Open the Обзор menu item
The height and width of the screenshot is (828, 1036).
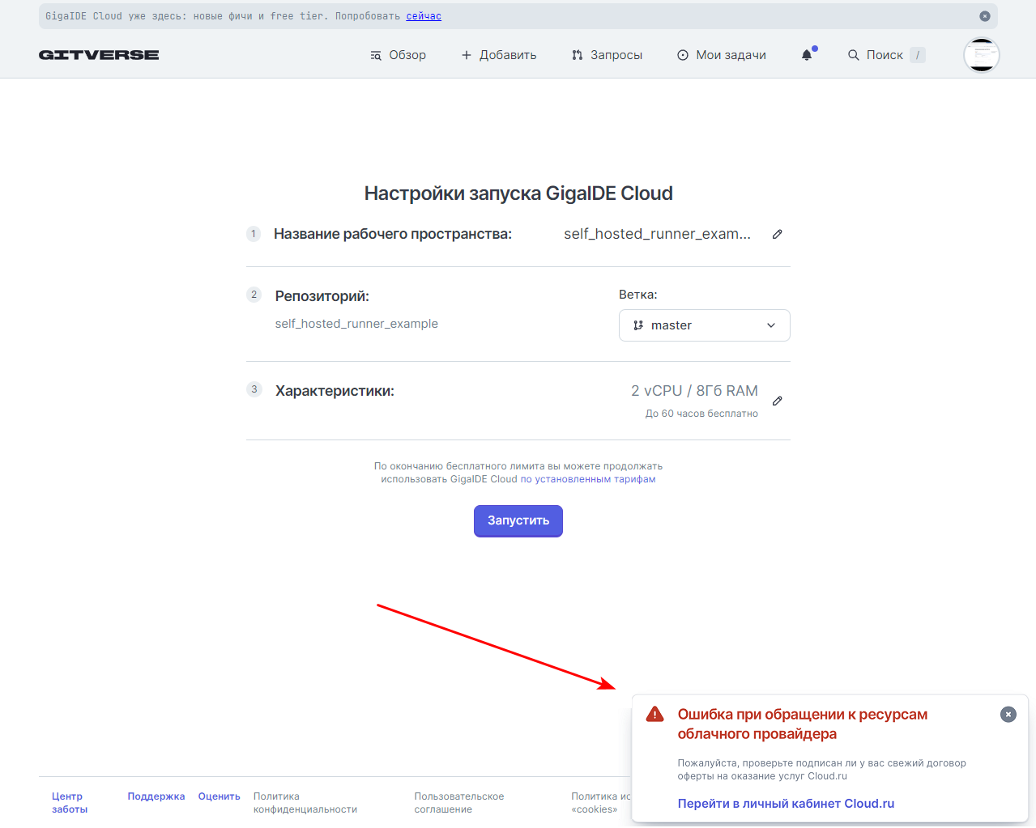398,55
